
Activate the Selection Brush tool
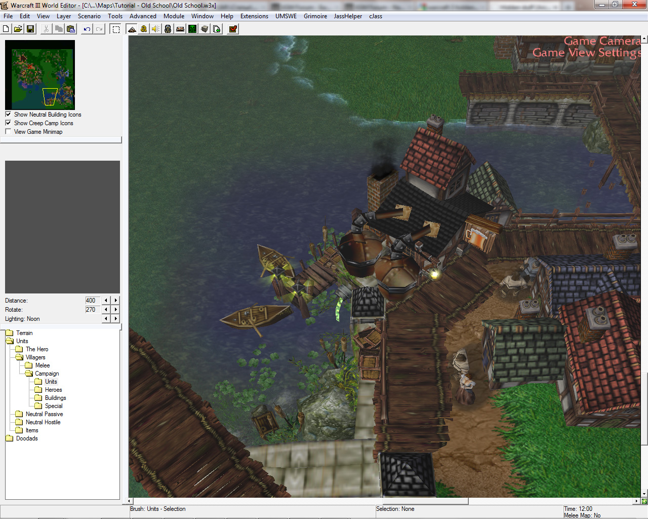(116, 29)
